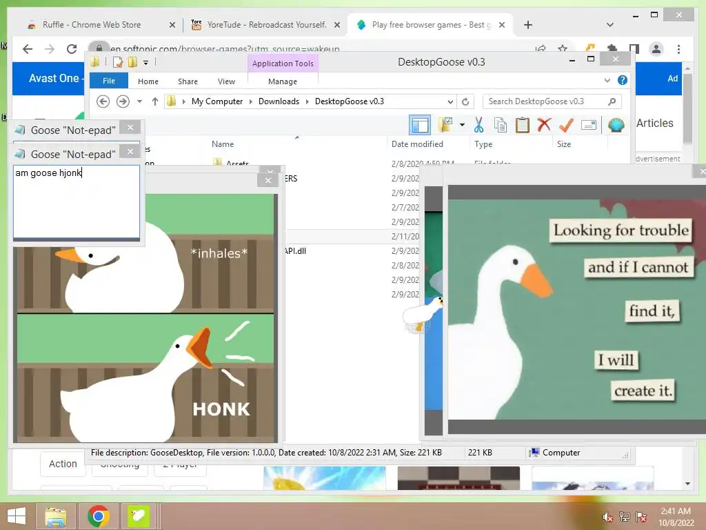
Task: Click the Articles link on Softonic page
Action: [655, 123]
